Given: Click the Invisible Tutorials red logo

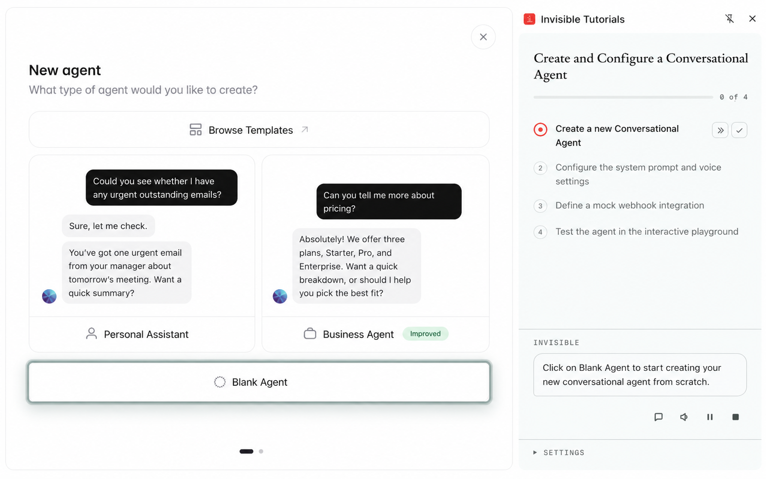Looking at the screenshot, I should pos(529,19).
